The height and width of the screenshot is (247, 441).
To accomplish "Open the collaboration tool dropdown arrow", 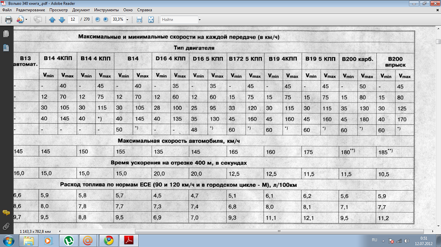I will [x=26, y=20].
